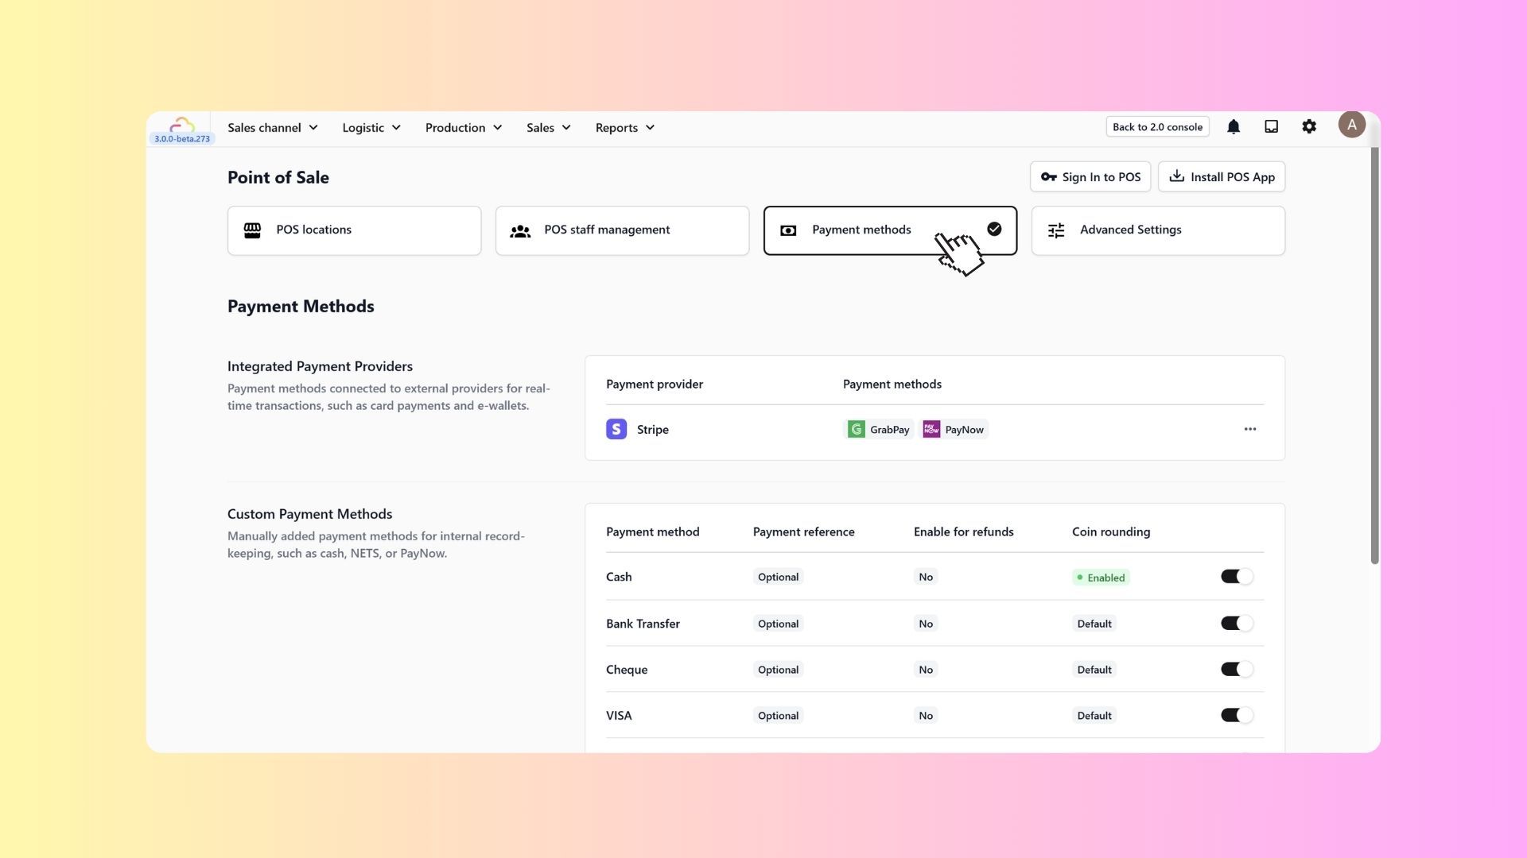Click the Stripe S logo icon
This screenshot has height=858, width=1527.
pyautogui.click(x=616, y=429)
